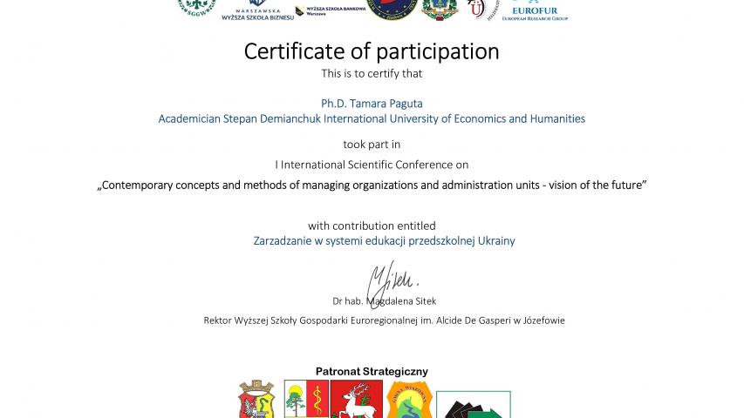The image size is (744, 418).
Task: Click the 'took part in' text
Action: (372, 144)
